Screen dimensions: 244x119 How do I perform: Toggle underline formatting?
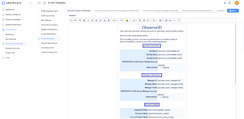92,20
